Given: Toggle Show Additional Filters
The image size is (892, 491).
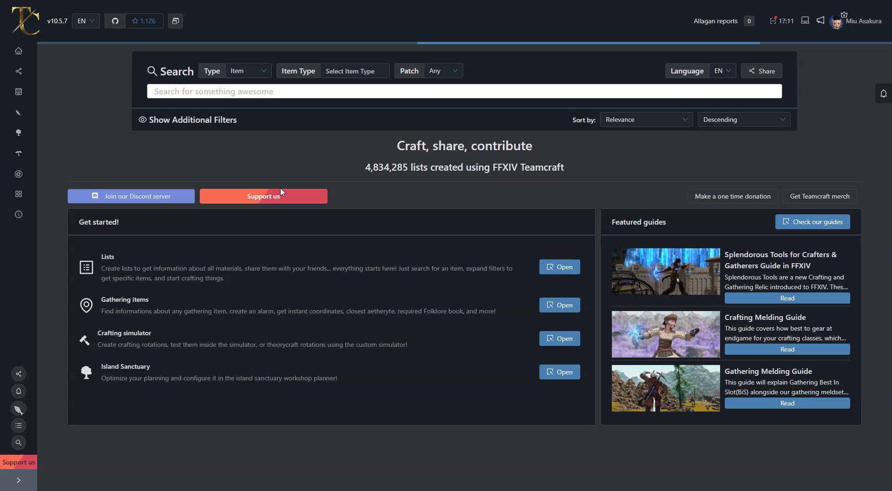Looking at the screenshot, I should [x=188, y=119].
